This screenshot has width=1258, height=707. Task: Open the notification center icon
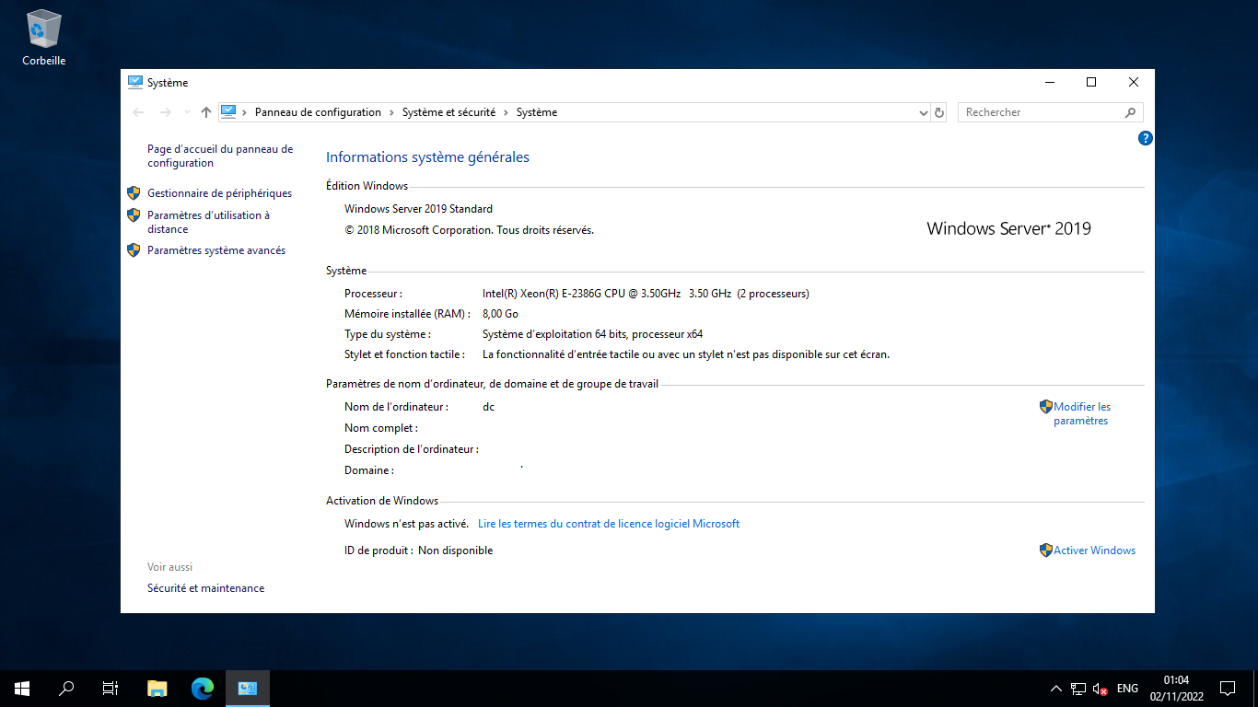tap(1227, 689)
